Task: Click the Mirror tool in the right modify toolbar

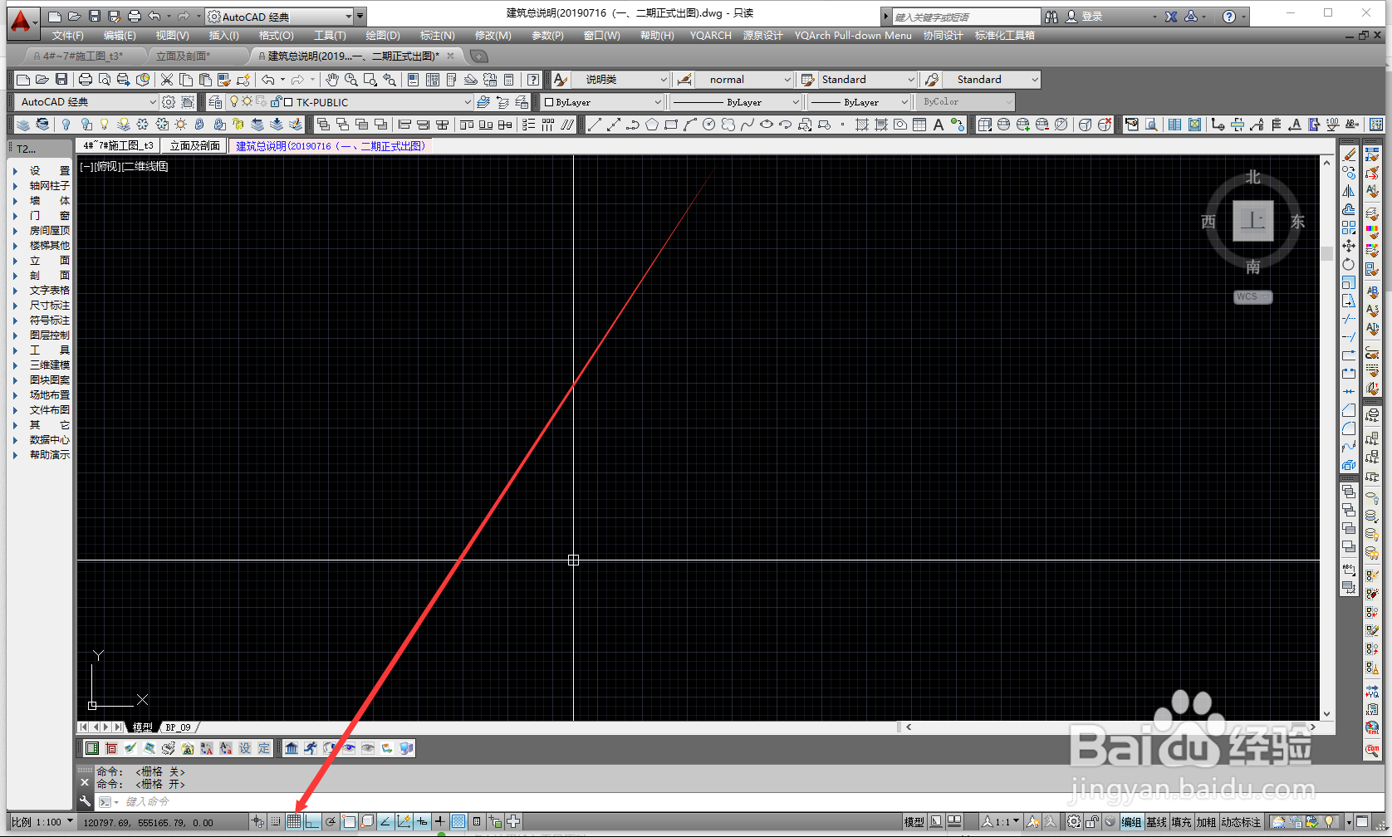Action: coord(1349,191)
